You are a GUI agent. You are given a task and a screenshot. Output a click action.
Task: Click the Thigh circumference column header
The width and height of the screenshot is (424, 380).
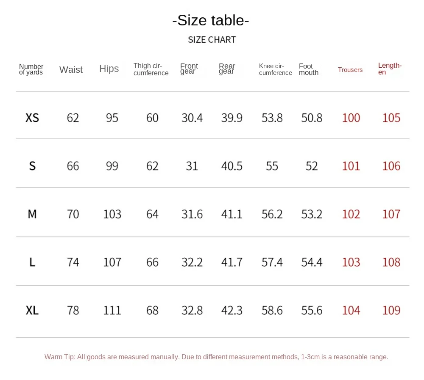point(151,69)
